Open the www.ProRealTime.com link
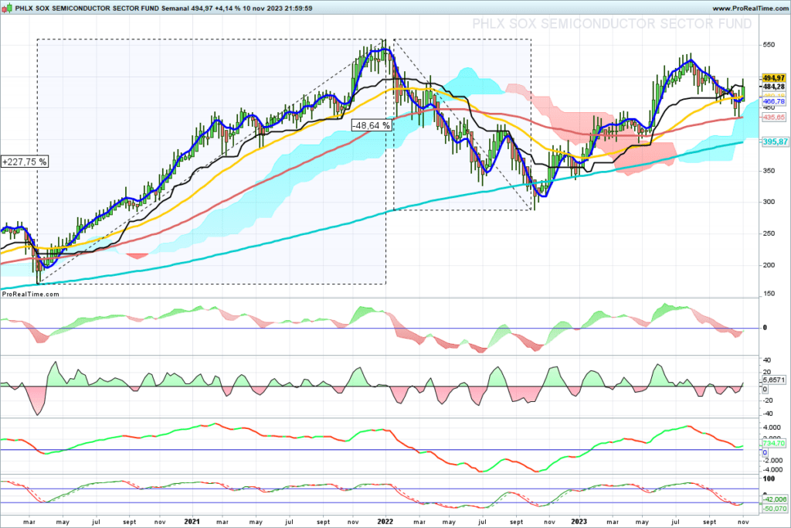Screen dimensions: 791x528 pos(749,8)
